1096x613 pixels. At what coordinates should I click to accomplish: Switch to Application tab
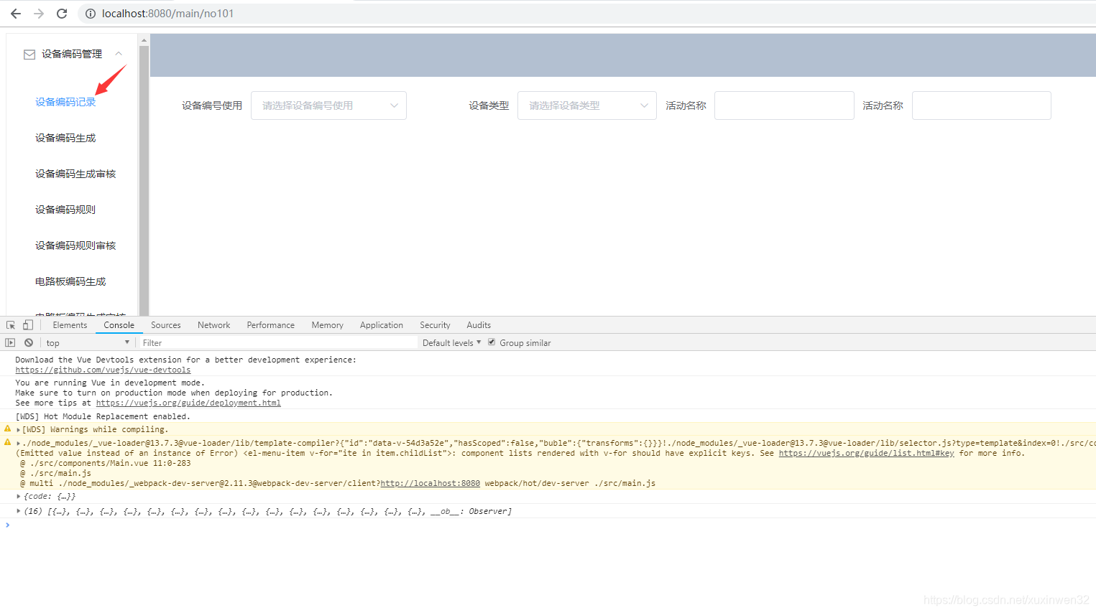(382, 325)
